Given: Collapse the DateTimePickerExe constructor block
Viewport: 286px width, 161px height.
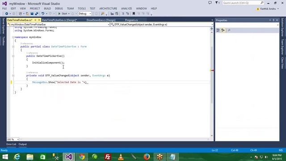Looking at the screenshot, I should point(13,56).
